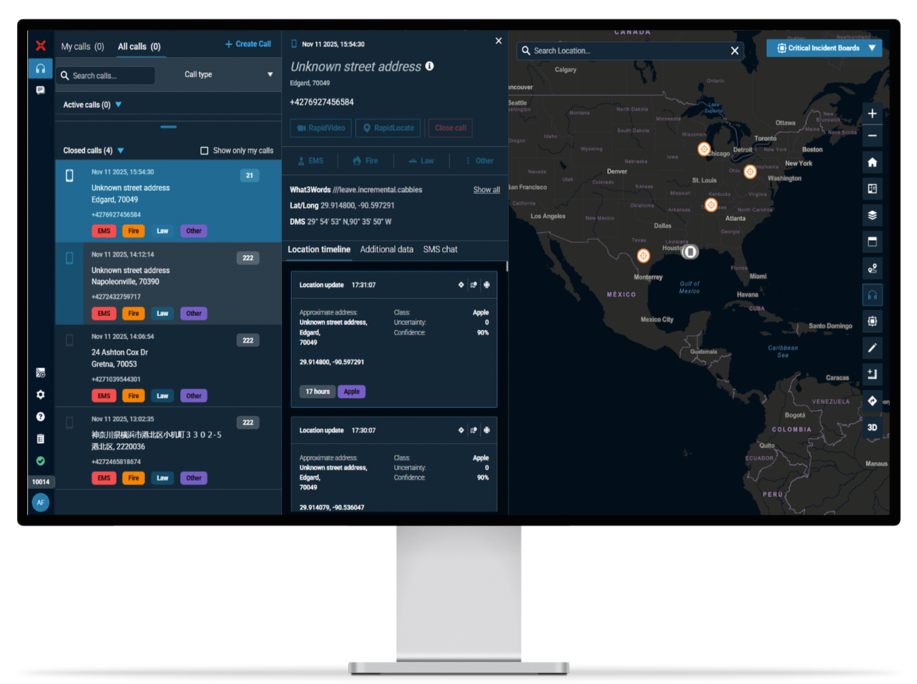Viewport: 917px width, 684px height.
Task: Click the computer icon above the settings gear
Action: click(x=41, y=372)
